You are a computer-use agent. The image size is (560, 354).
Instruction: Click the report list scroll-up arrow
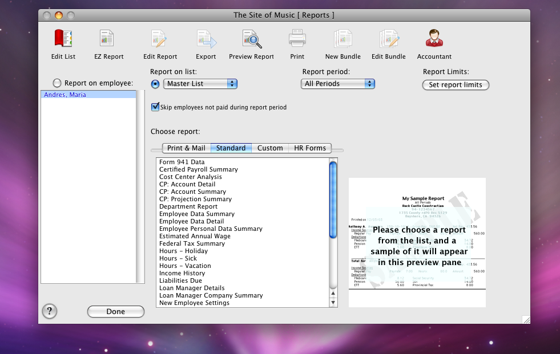click(x=333, y=294)
